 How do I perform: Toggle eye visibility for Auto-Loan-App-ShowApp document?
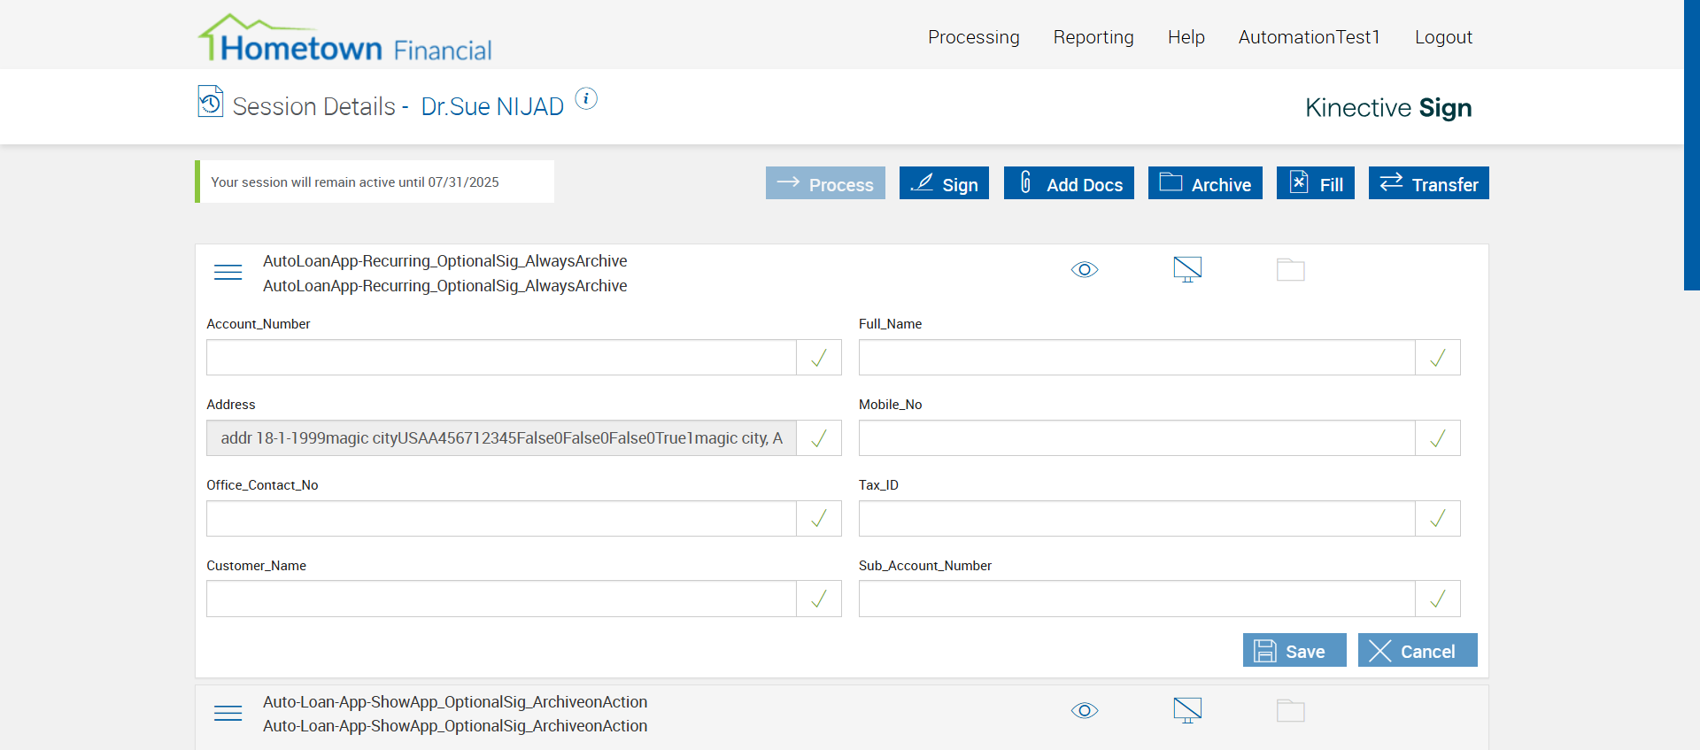pos(1085,711)
